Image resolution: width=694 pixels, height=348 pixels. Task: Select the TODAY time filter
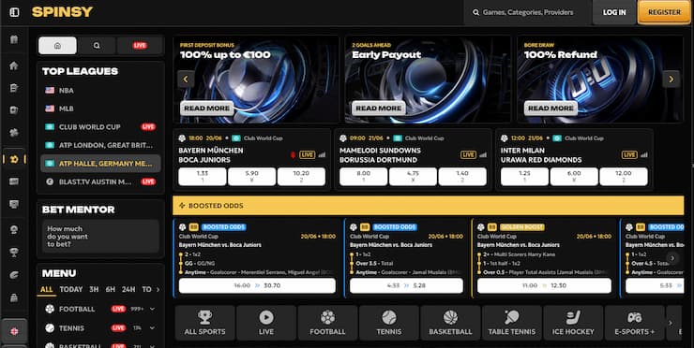[x=71, y=289]
